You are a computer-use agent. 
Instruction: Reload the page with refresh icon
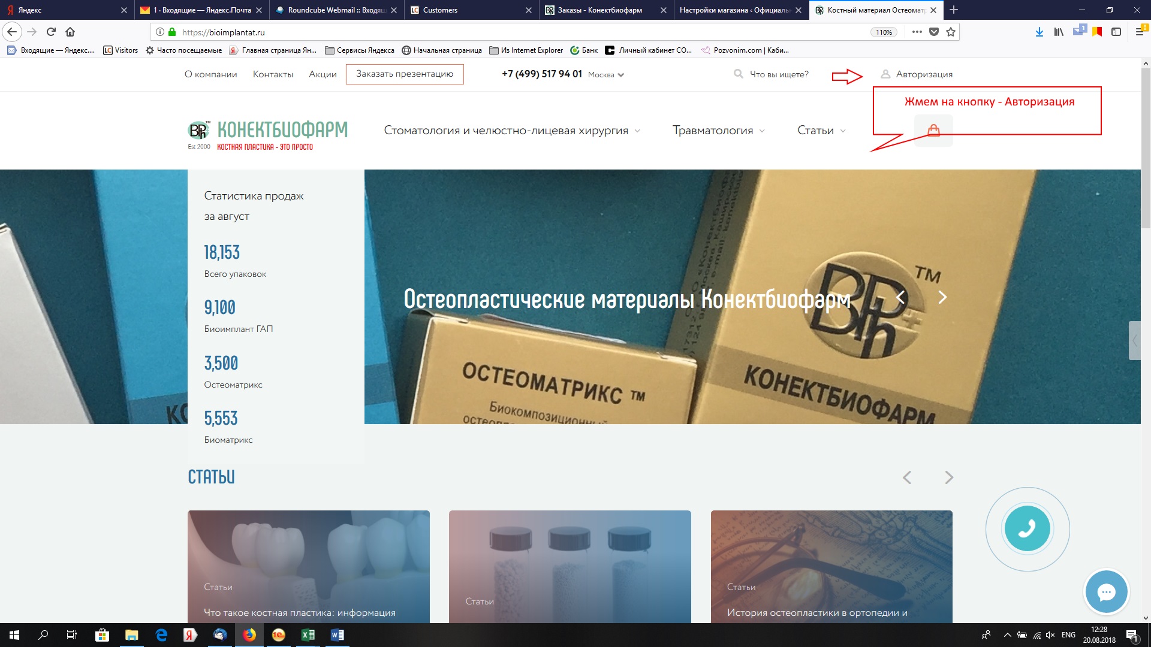(51, 32)
